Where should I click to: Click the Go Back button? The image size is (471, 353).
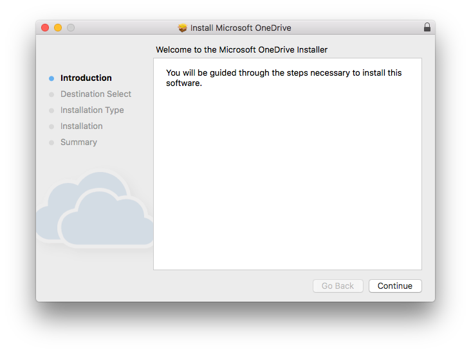tap(338, 286)
